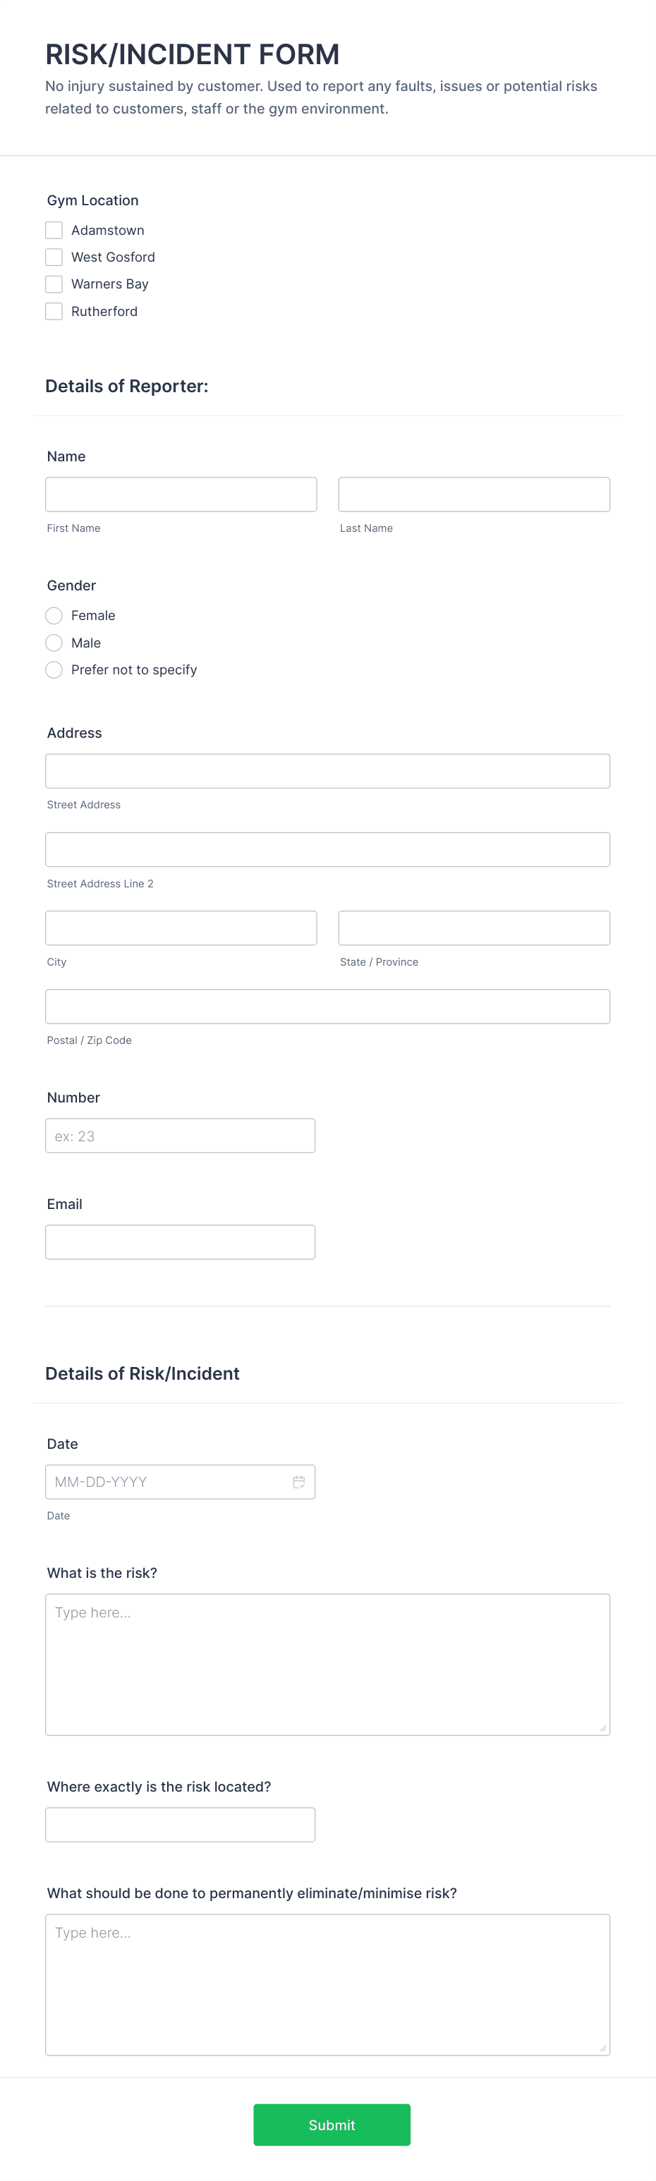This screenshot has height=2181, width=656.
Task: Check the Rutherford gym location
Action: (x=54, y=311)
